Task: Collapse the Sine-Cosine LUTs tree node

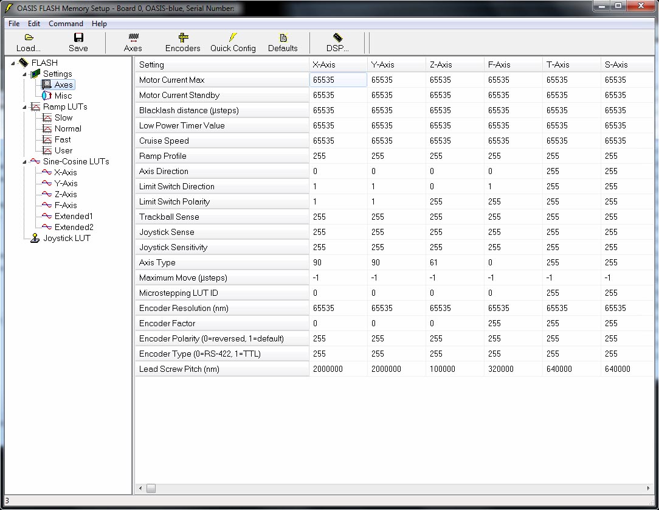Action: click(x=24, y=162)
